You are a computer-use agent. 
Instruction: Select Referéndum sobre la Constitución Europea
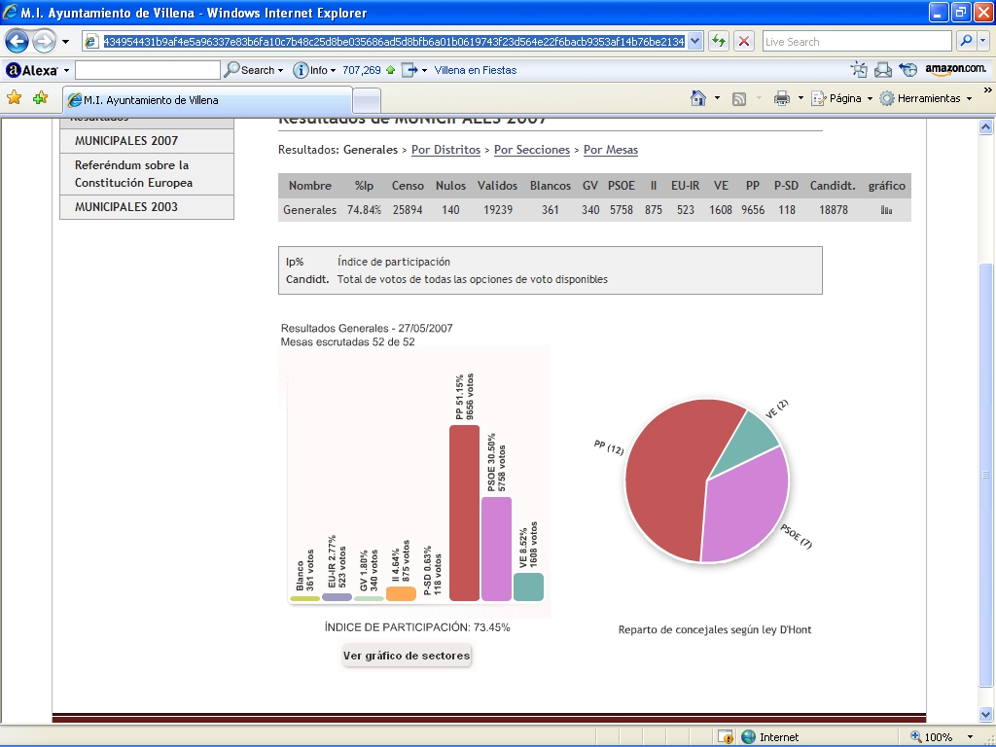click(134, 174)
